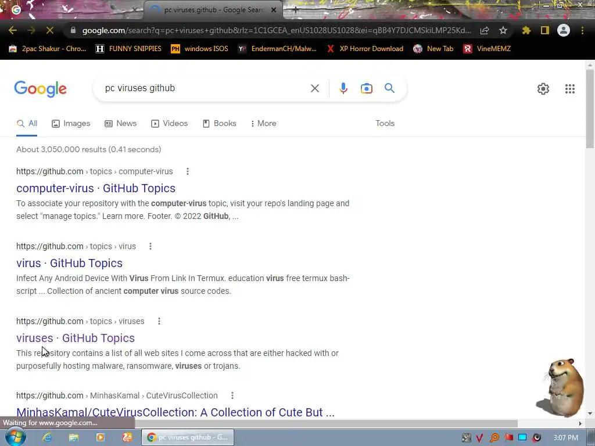Image resolution: width=595 pixels, height=446 pixels.
Task: Open options for the CuteVirusCollection result
Action: pos(232,395)
